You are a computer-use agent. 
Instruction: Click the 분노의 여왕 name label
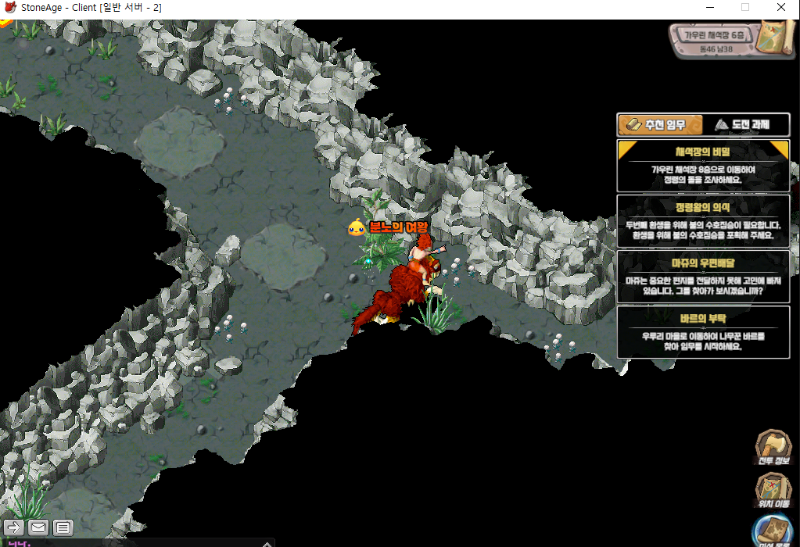(399, 227)
